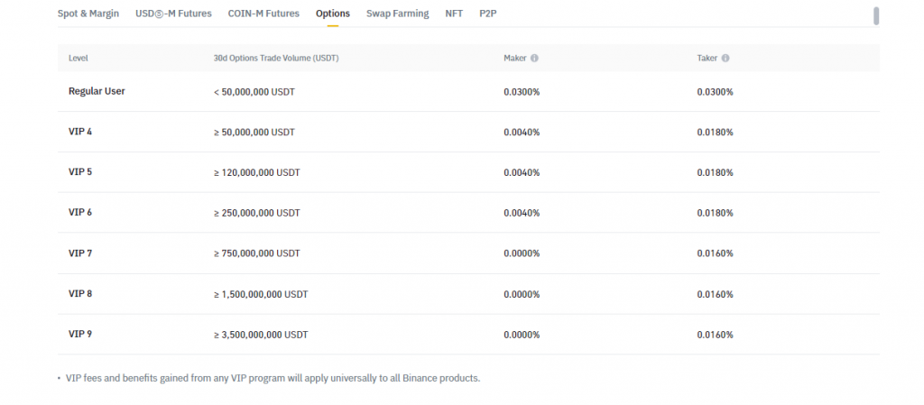924x405 pixels.
Task: Click the VIP fees footnote text
Action: coord(273,379)
